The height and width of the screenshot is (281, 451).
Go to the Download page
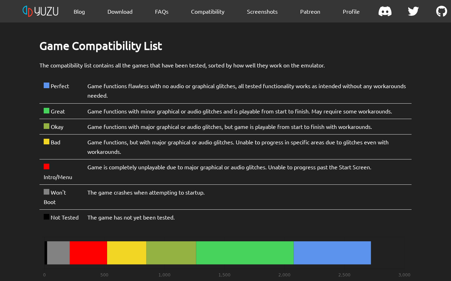point(120,12)
